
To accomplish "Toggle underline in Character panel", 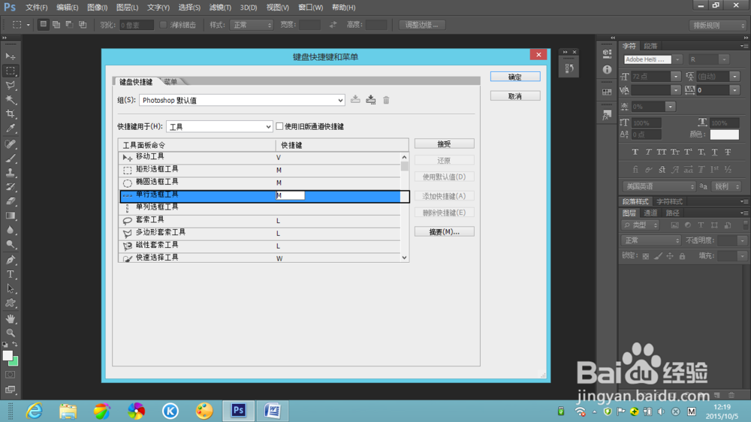I will (x=714, y=152).
